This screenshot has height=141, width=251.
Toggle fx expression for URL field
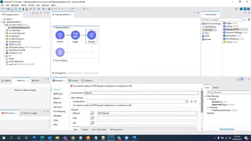coord(93,123)
